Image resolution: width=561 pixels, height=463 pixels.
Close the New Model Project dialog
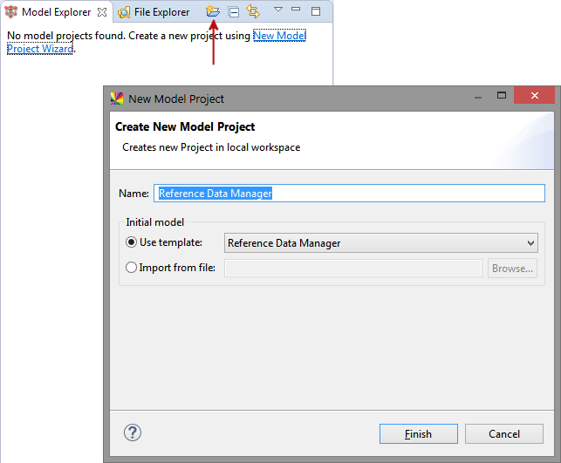click(x=535, y=95)
